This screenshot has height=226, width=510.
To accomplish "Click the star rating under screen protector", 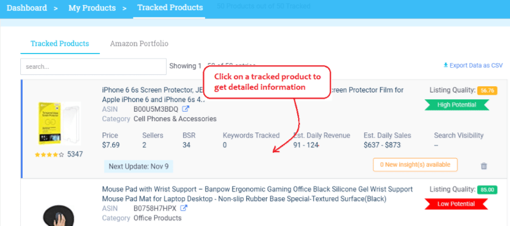I will pos(50,154).
